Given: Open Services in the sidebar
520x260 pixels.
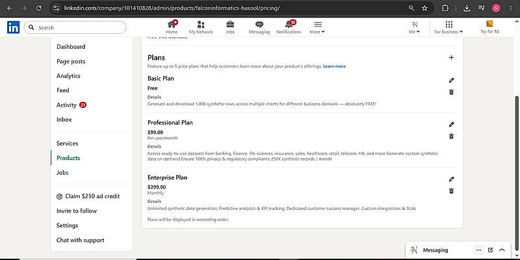Looking at the screenshot, I should (68, 143).
